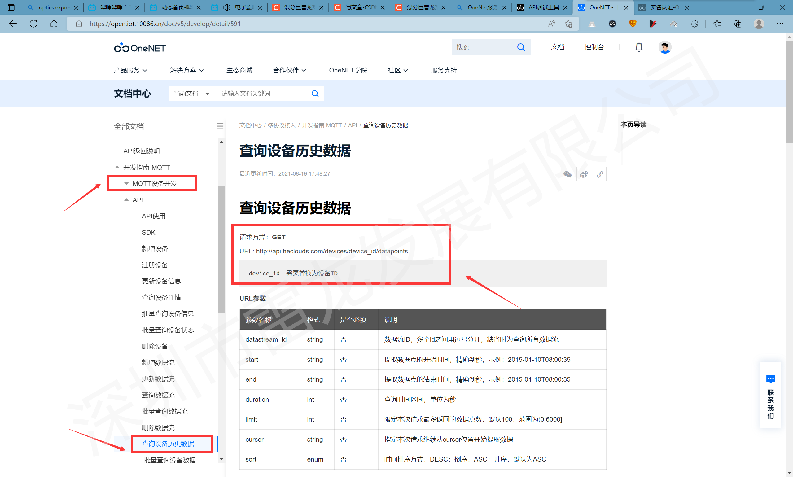This screenshot has height=477, width=793.
Task: Expand the 产品服务 dropdown
Action: pyautogui.click(x=130, y=70)
